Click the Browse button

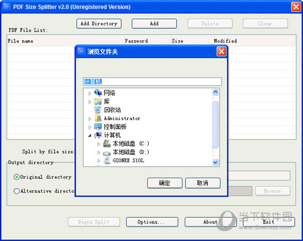pyautogui.click(x=273, y=191)
